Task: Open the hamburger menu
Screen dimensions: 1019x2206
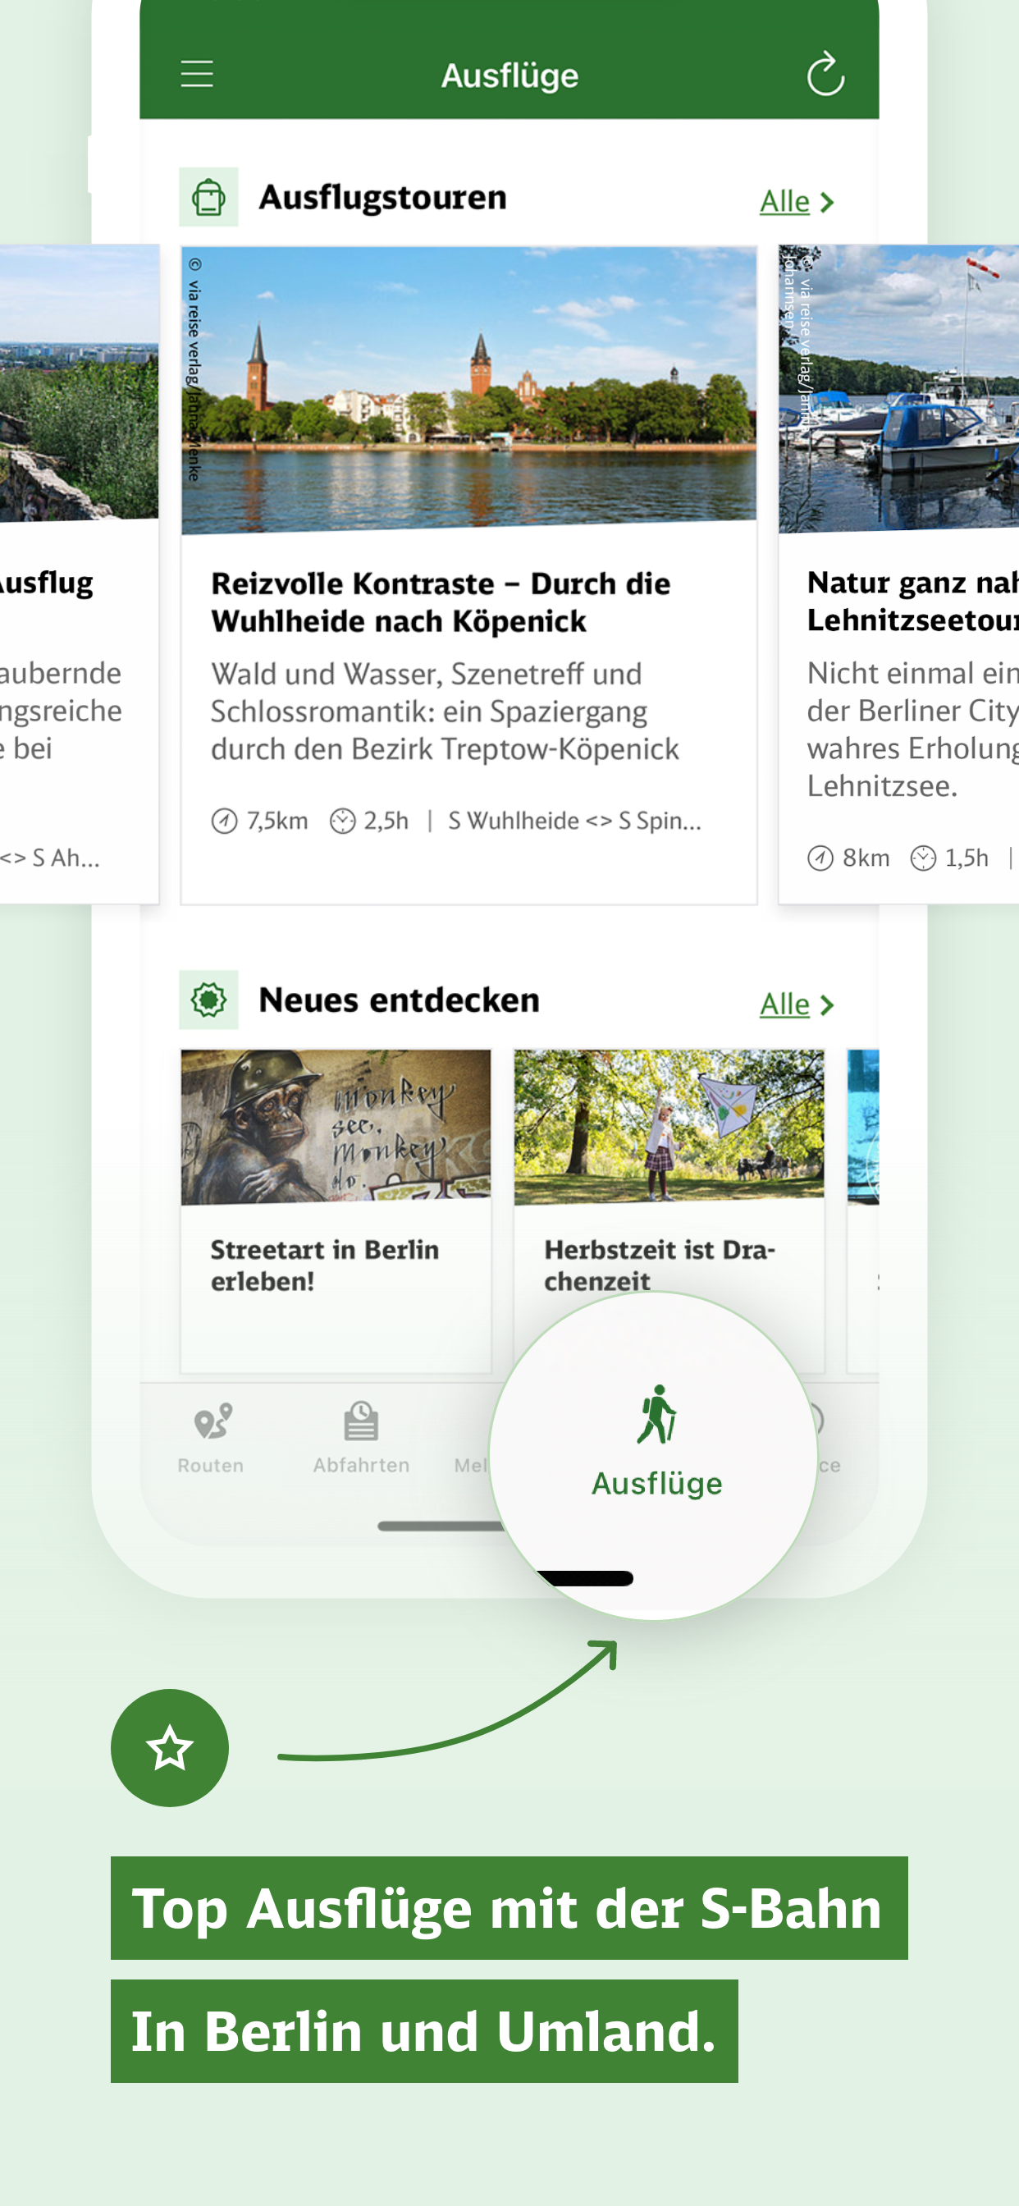Action: (197, 75)
